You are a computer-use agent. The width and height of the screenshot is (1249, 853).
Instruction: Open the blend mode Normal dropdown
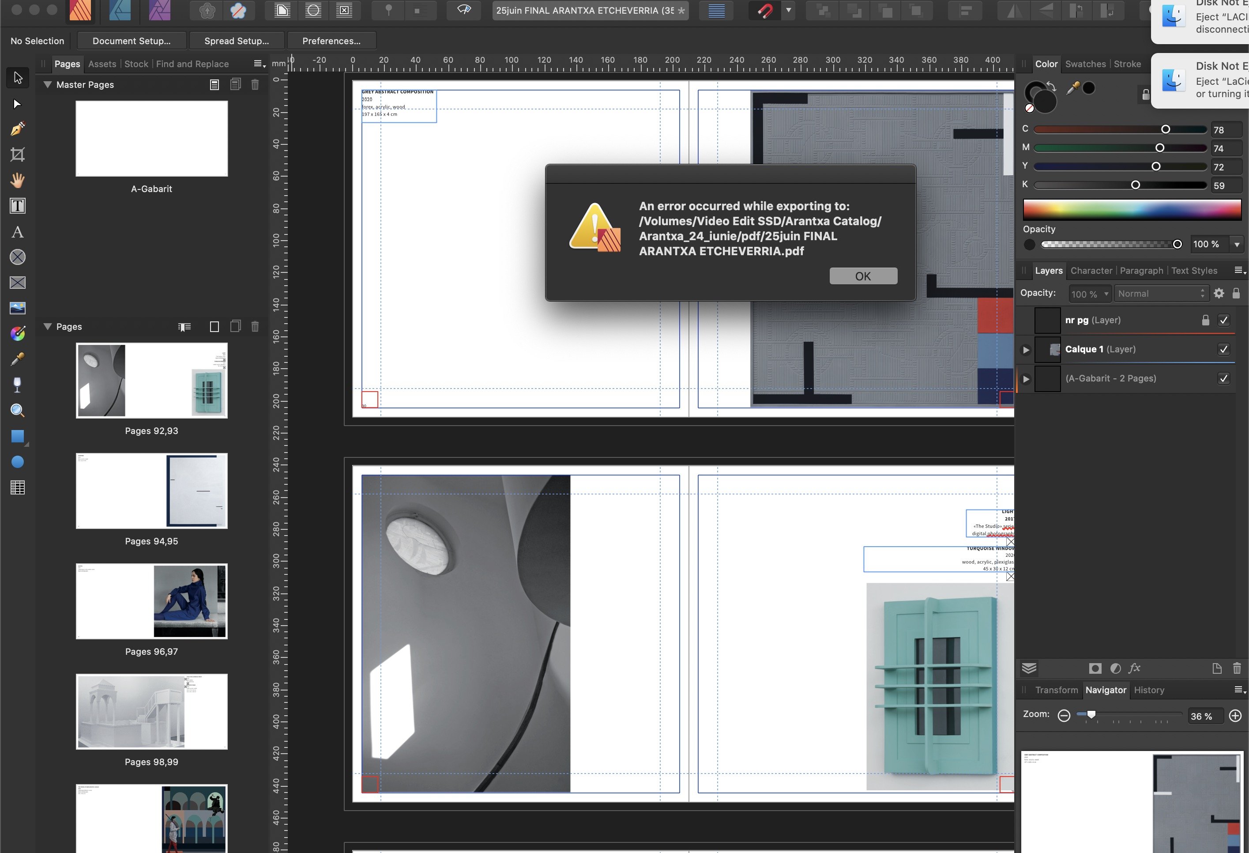tap(1162, 294)
